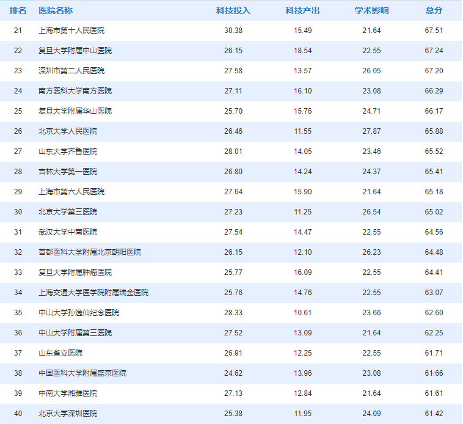This screenshot has height=424, width=463.
Task: Click total score 65.18
Action: coord(434,192)
